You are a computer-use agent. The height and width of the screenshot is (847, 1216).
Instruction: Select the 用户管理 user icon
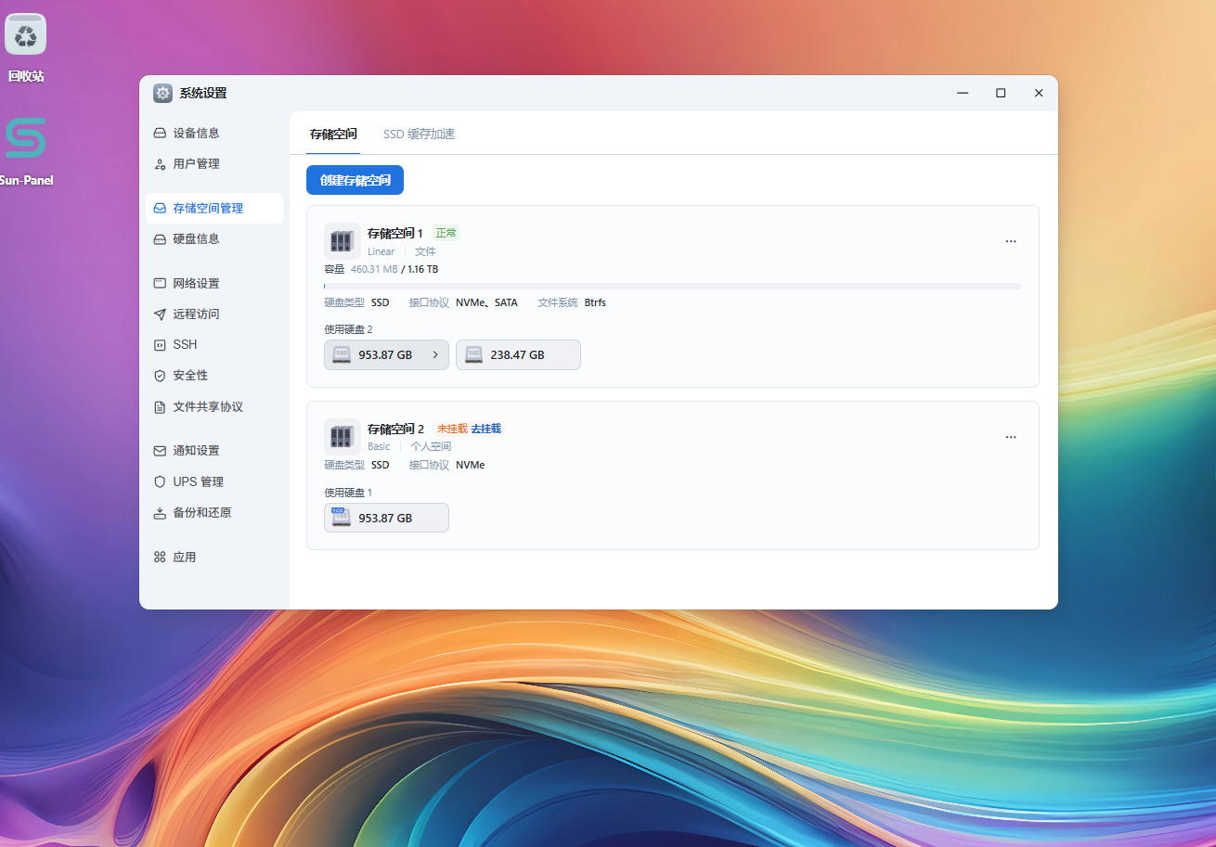160,164
